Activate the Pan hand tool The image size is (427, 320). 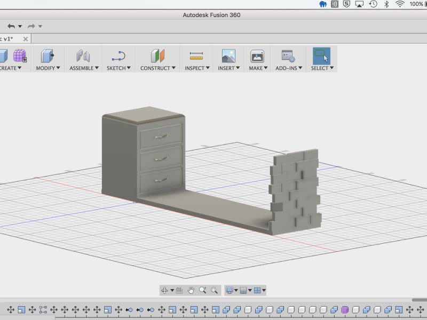click(x=191, y=290)
